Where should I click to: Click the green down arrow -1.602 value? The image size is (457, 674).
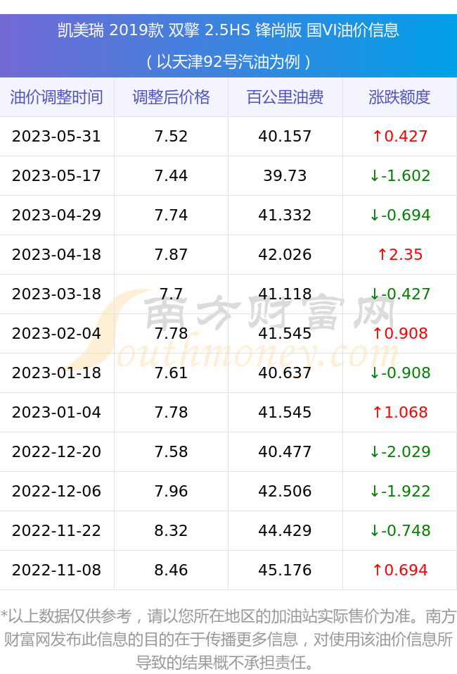(399, 176)
